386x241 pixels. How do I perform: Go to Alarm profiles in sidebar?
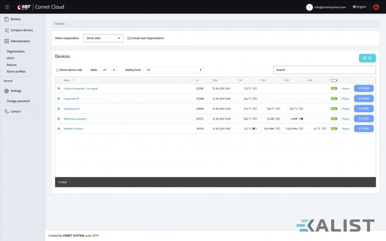pyautogui.click(x=16, y=72)
